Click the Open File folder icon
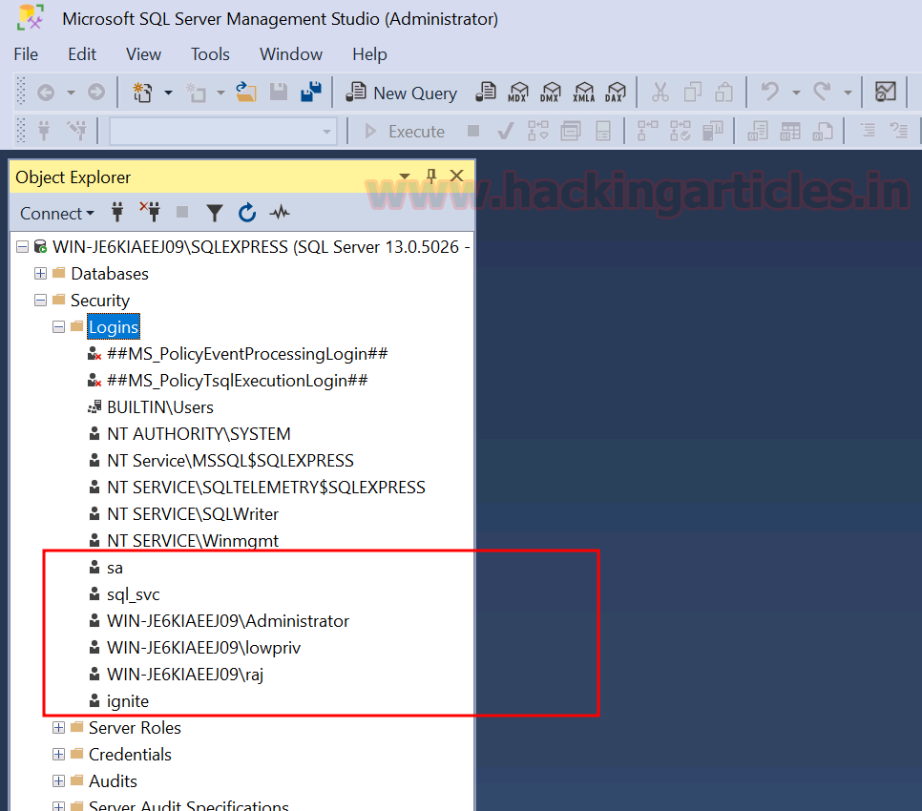This screenshot has height=811, width=922. click(246, 93)
